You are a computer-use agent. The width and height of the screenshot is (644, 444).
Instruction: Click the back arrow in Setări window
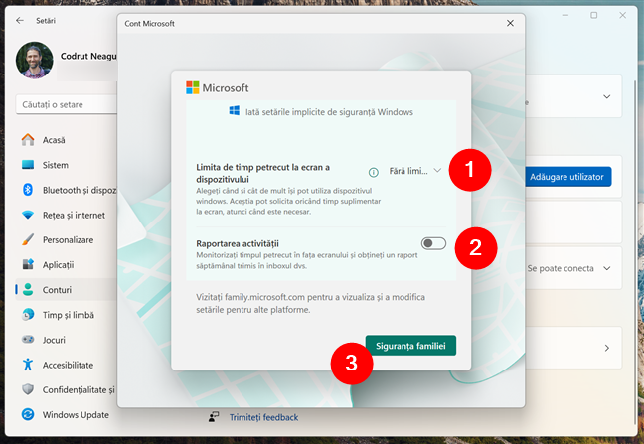(20, 21)
